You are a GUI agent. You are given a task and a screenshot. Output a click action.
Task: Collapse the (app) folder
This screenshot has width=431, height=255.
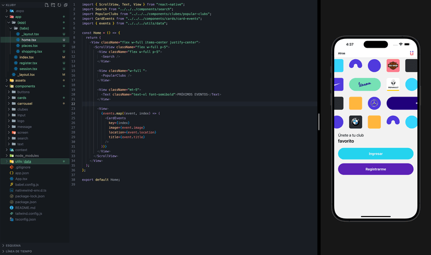tap(9, 22)
